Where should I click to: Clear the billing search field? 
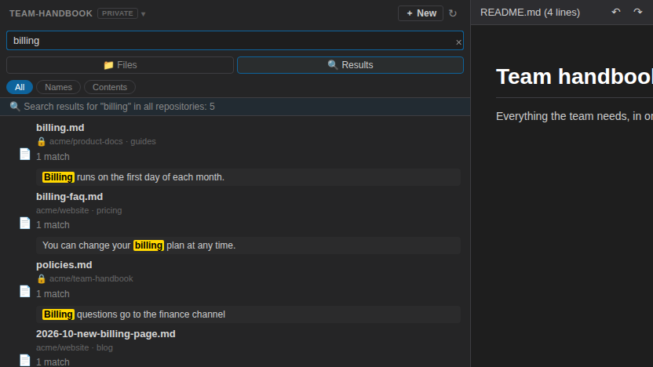pos(458,42)
